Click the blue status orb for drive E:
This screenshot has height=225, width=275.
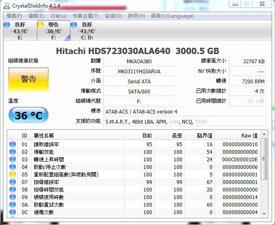pos(7,25)
